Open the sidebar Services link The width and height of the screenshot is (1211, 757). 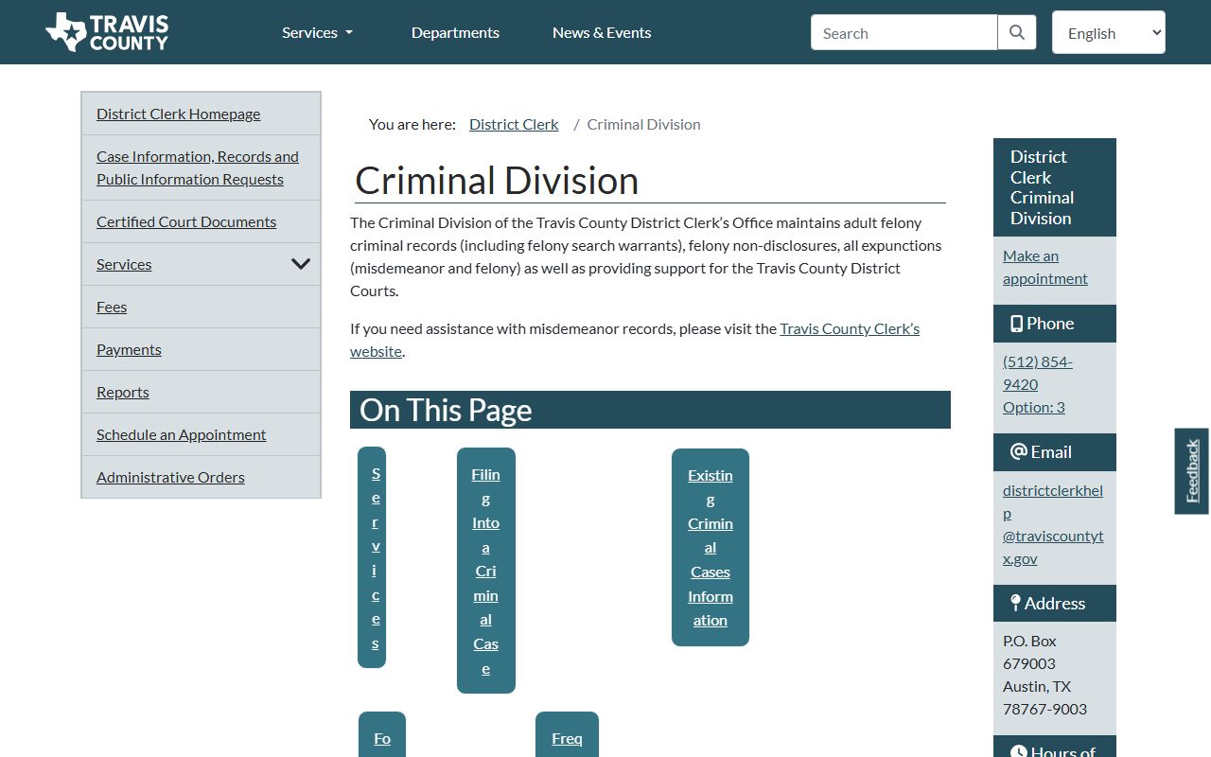pos(124,264)
